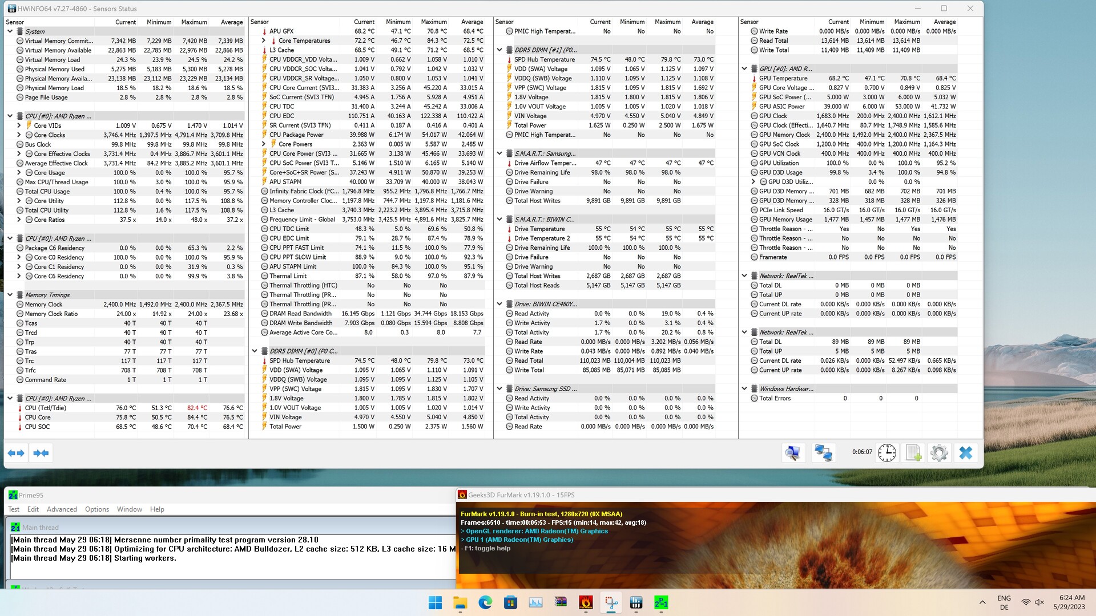Click the 'Main thread' title in Prime95
The image size is (1096, 616).
(41, 528)
